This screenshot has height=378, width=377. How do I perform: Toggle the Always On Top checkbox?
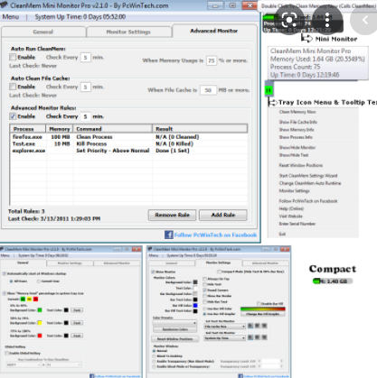(205, 279)
